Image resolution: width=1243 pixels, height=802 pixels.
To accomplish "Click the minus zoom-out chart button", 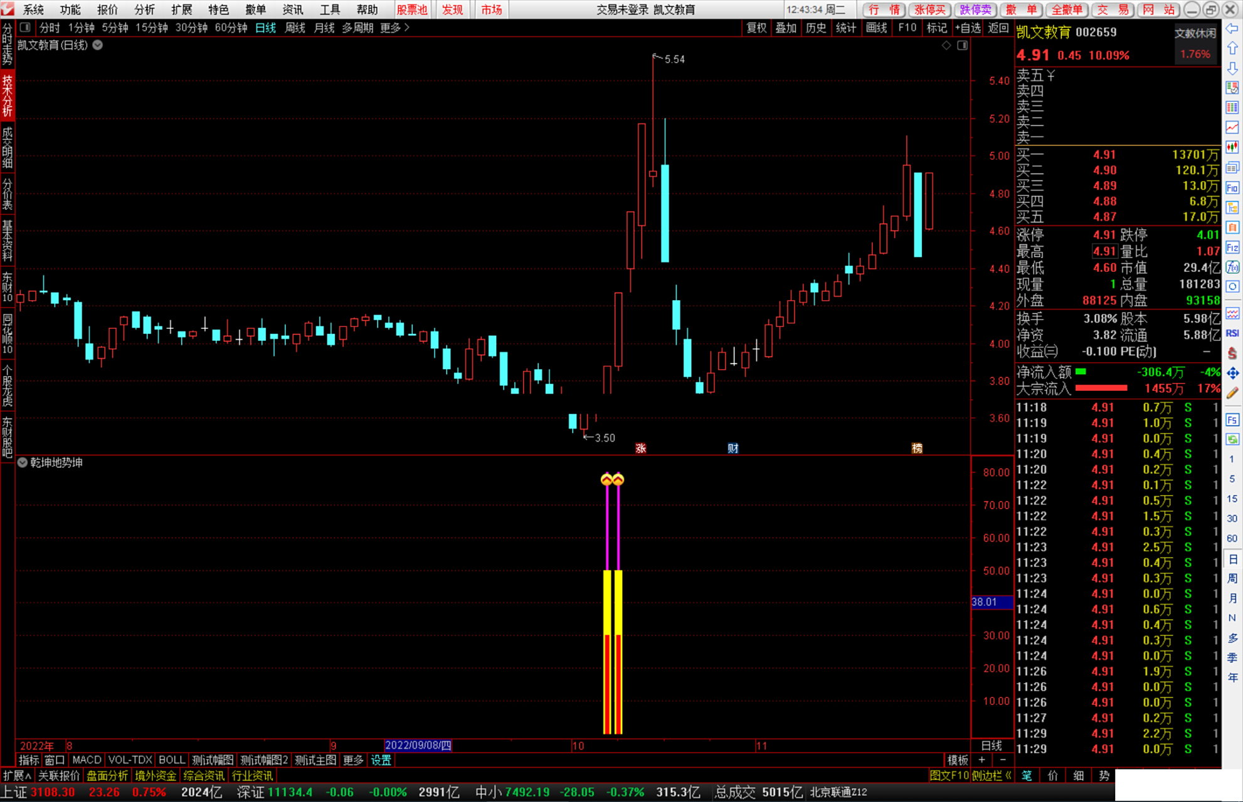I will tap(1003, 760).
